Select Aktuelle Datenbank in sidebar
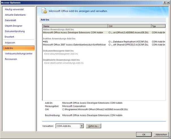 point(15,15)
